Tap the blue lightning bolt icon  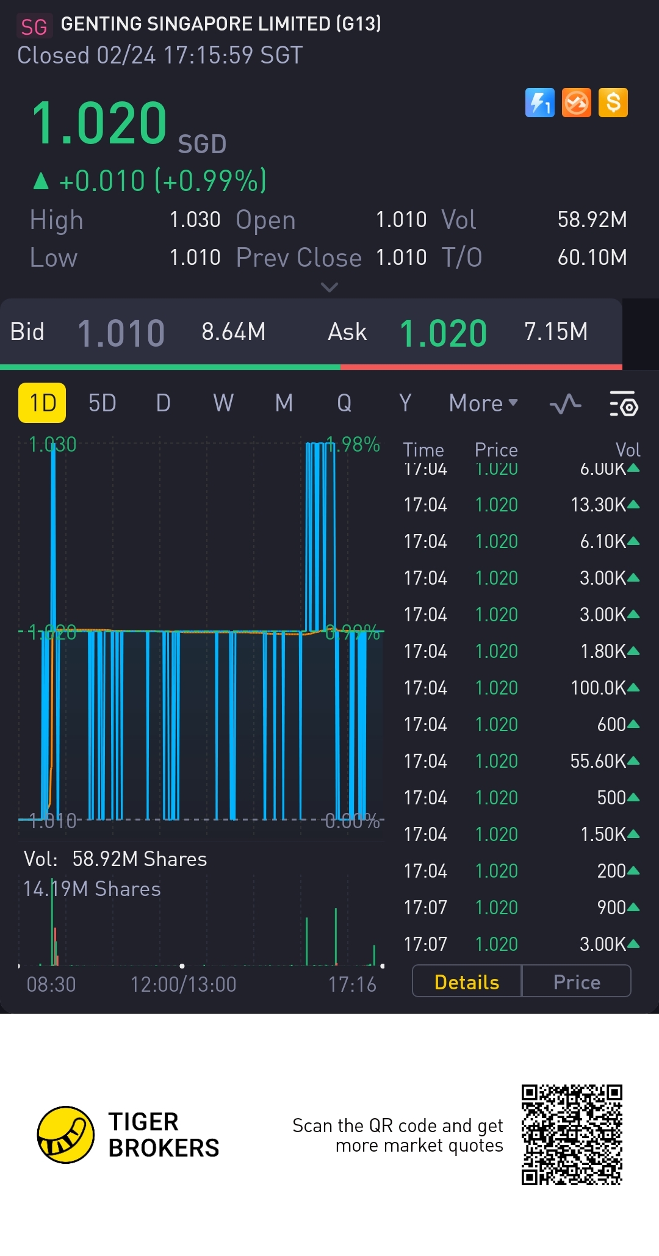539,103
